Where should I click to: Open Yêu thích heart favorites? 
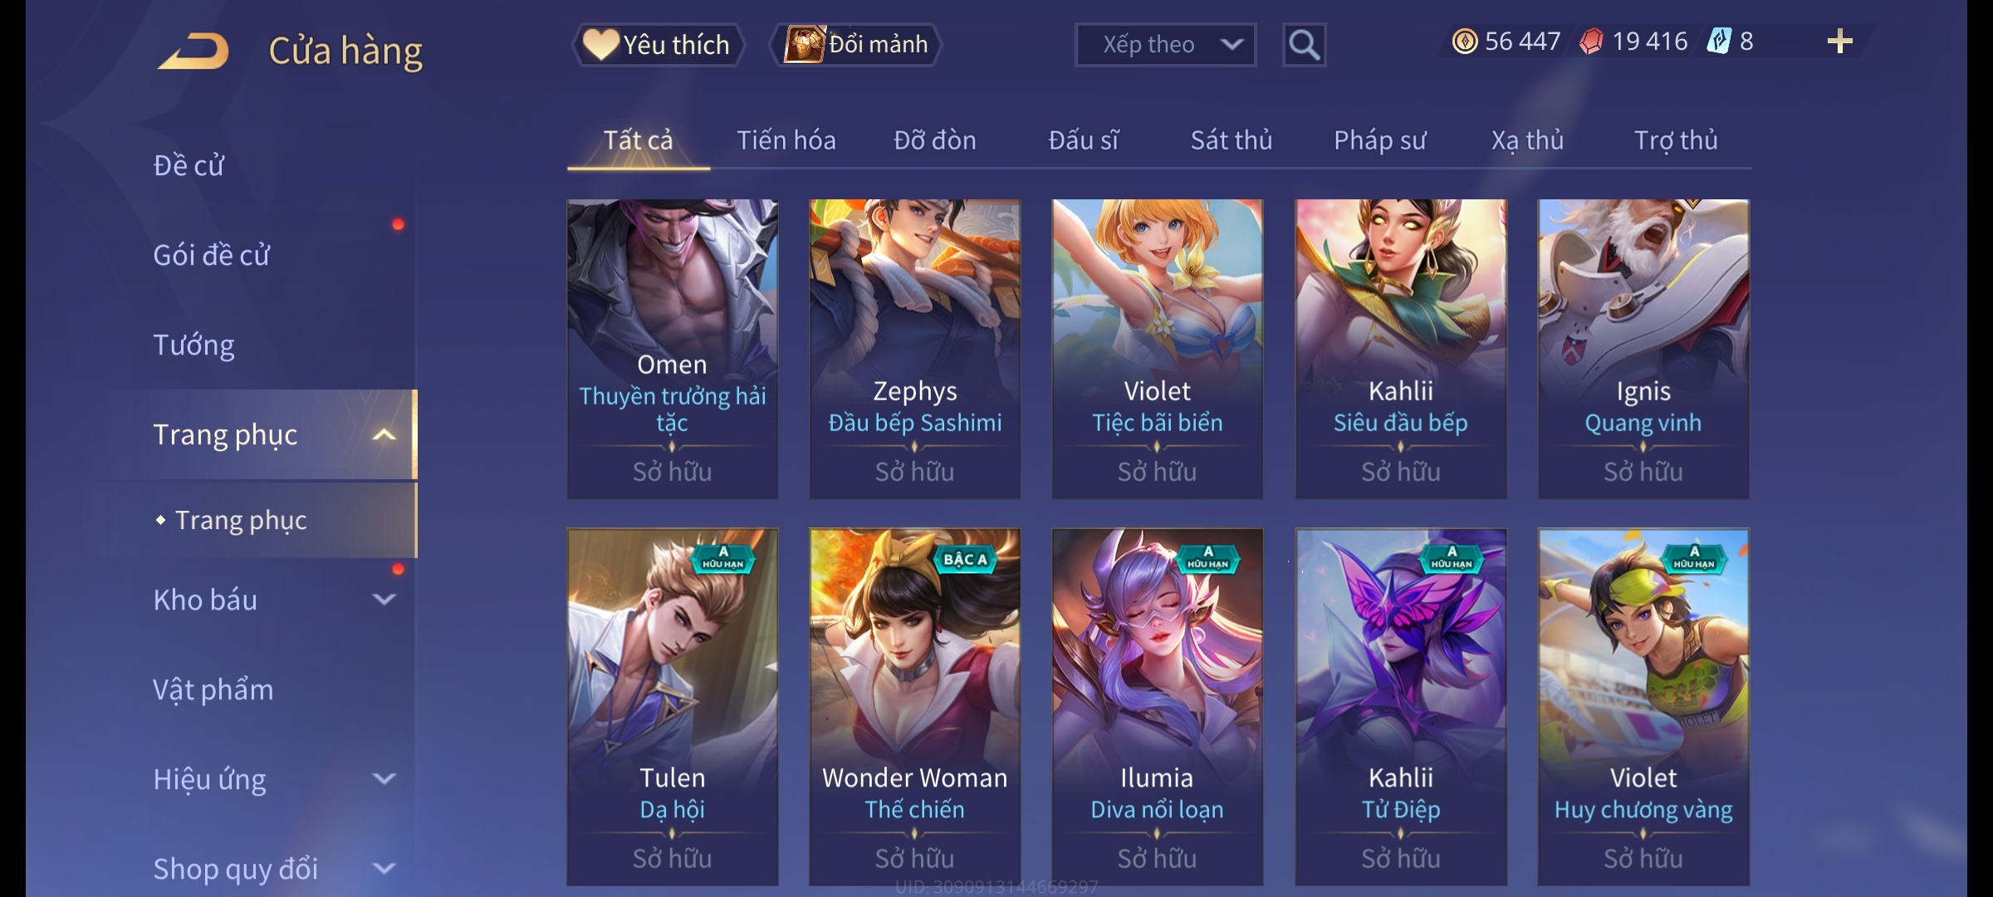click(x=658, y=45)
